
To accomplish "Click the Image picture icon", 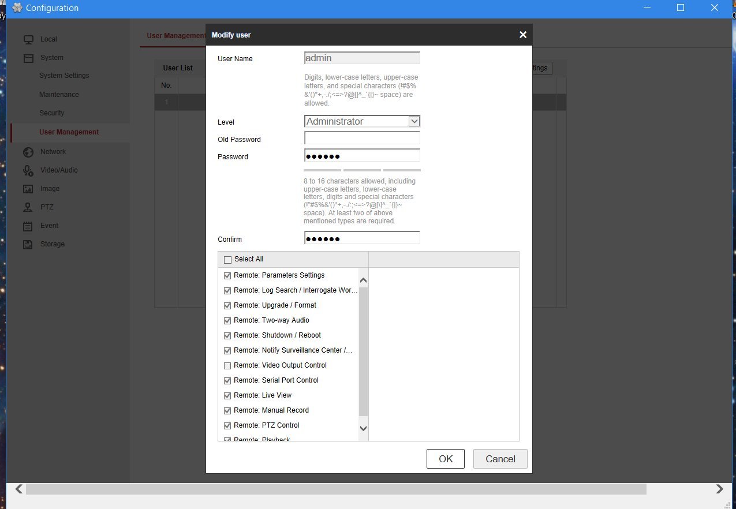I will coord(28,189).
